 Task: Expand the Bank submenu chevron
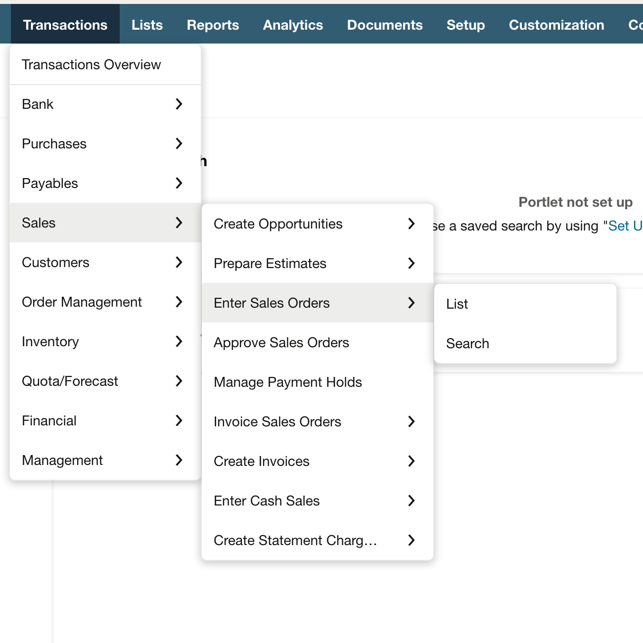coord(179,104)
